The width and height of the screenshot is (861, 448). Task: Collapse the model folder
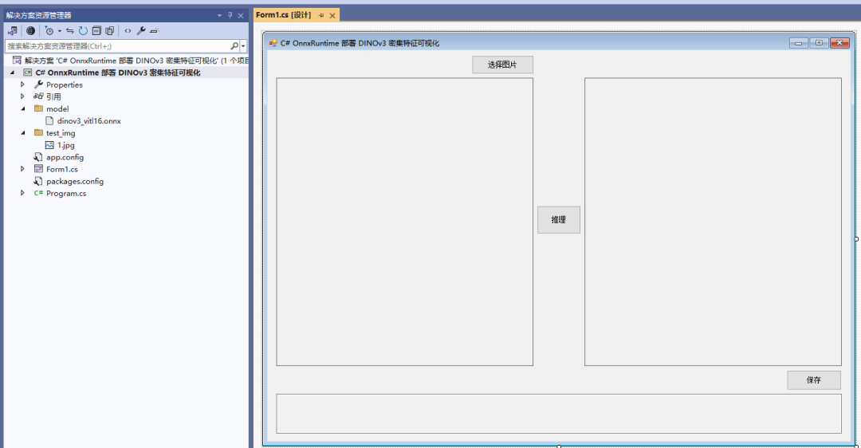click(22, 108)
